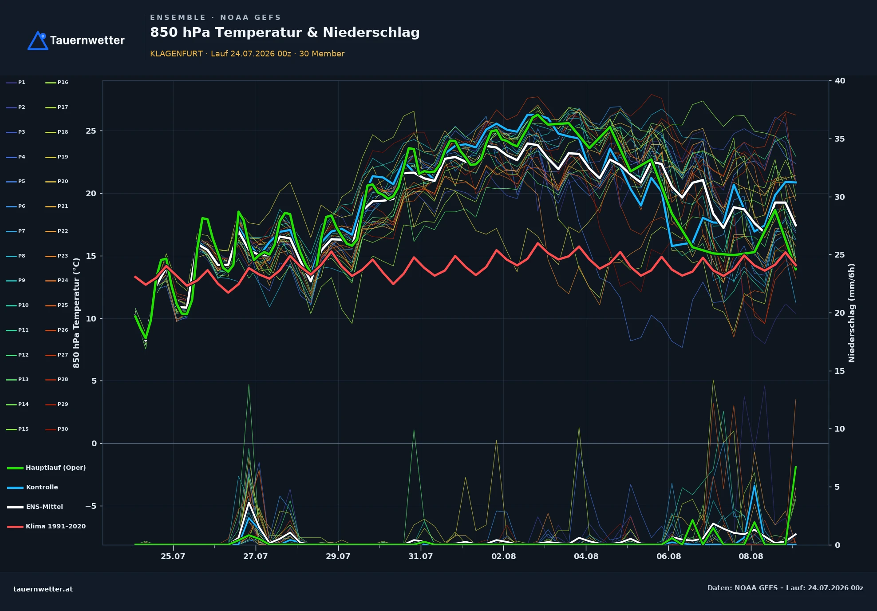Click the Tauernwetter triangle logo icon
The height and width of the screenshot is (611, 877).
click(38, 40)
